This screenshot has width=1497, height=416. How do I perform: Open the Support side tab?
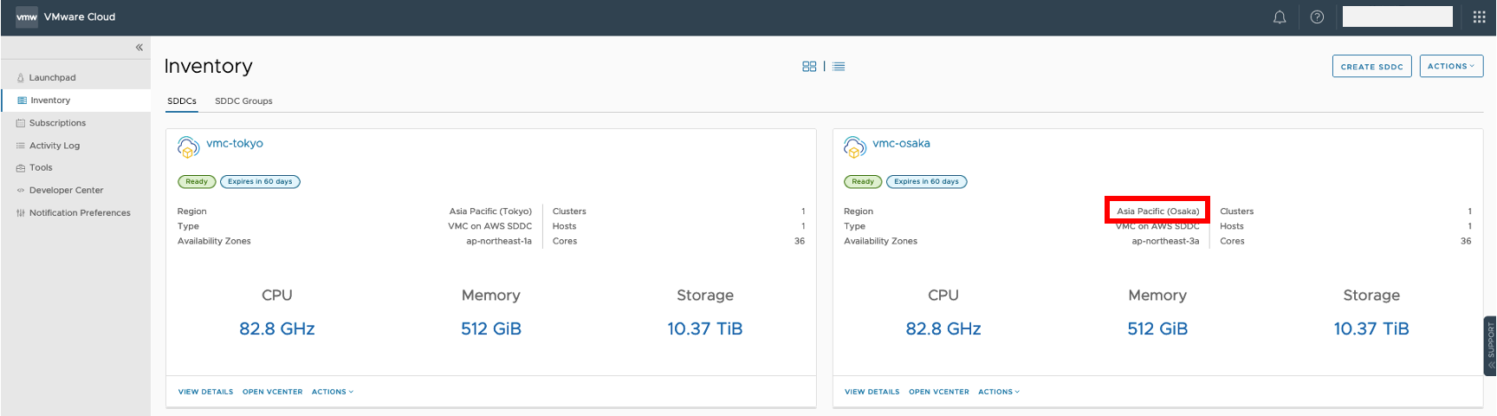1490,345
